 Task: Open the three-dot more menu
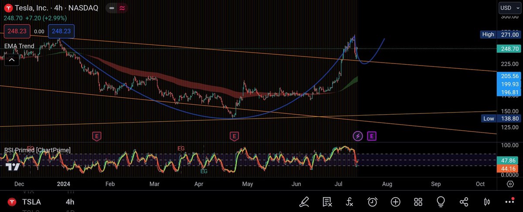pyautogui.click(x=509, y=202)
